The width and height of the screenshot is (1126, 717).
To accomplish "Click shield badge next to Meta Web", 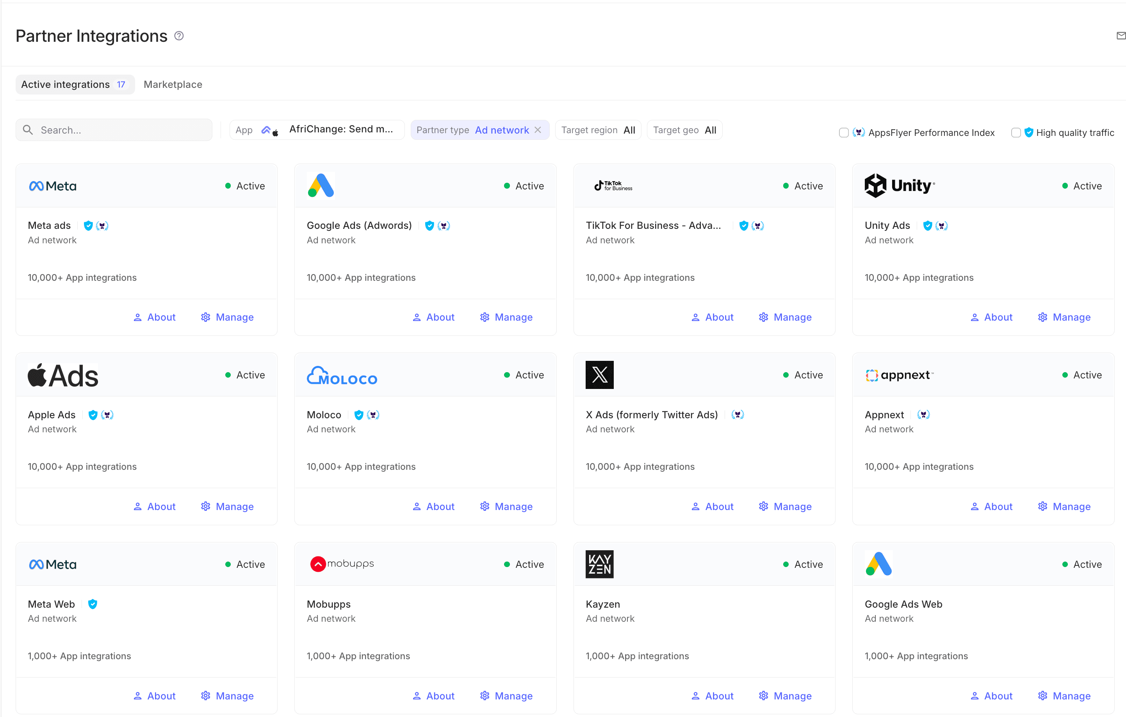I will 93,604.
